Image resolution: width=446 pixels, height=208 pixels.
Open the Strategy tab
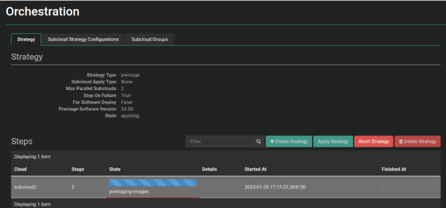click(x=26, y=39)
